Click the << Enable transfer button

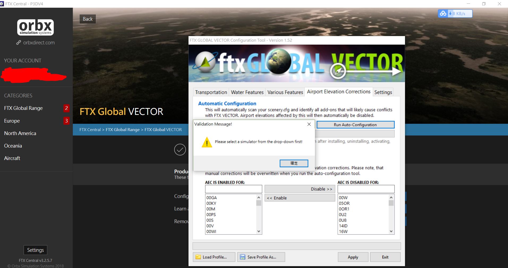(300, 198)
